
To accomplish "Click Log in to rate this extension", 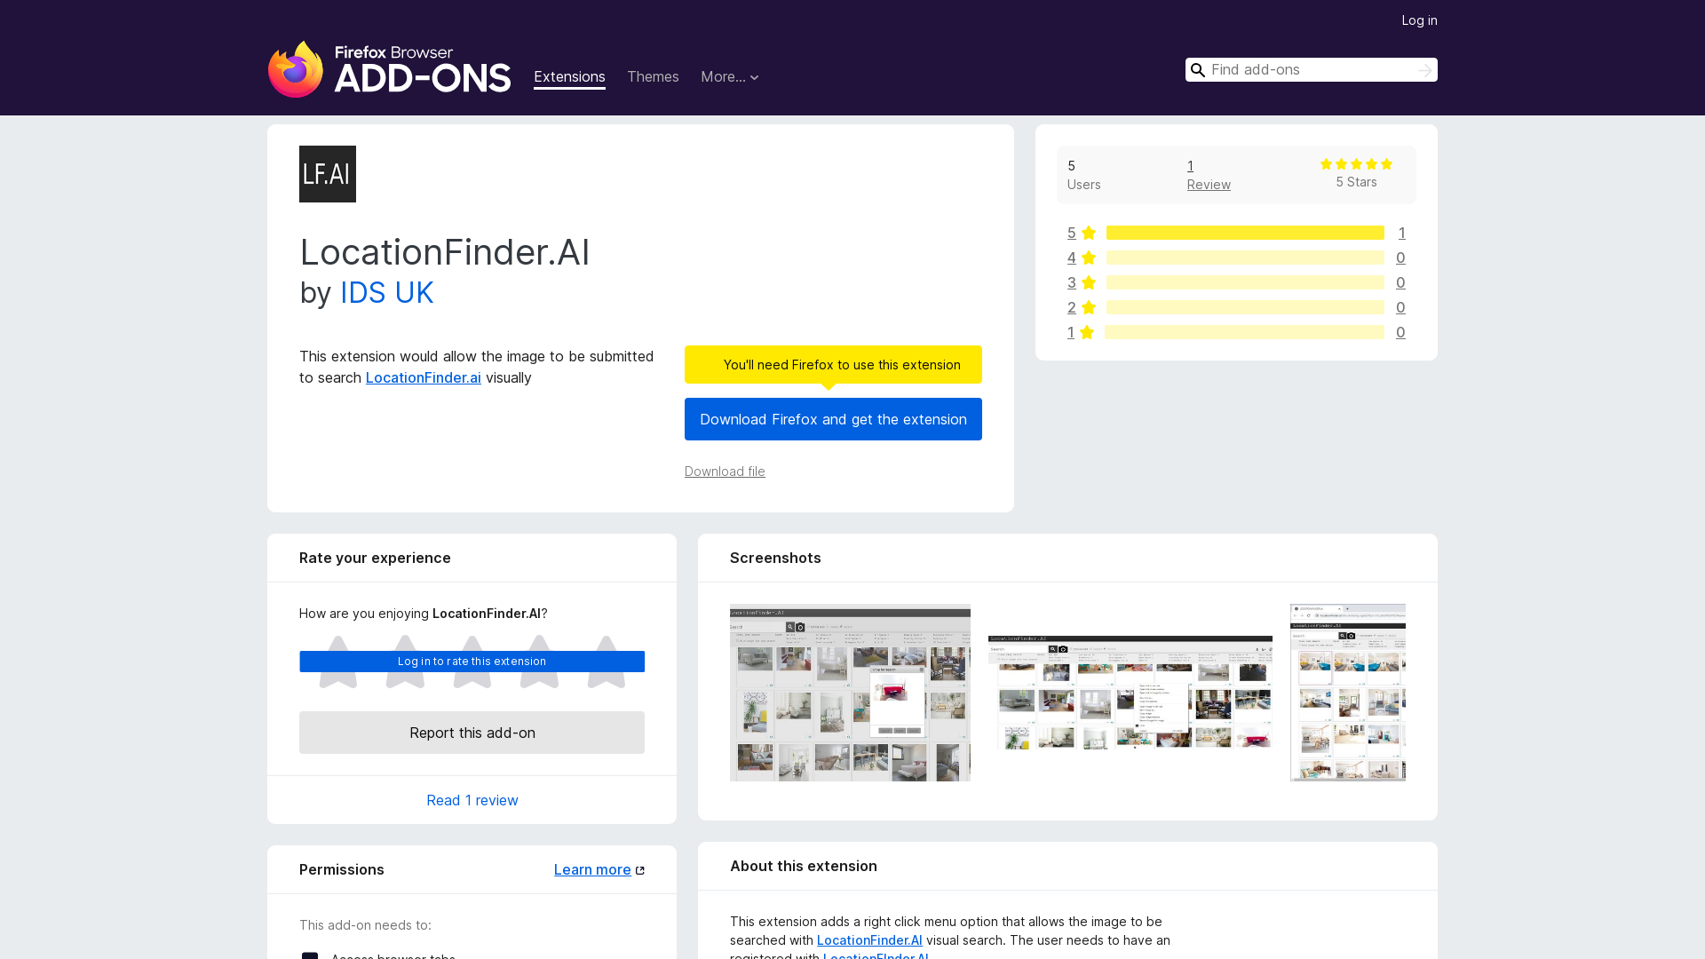I will tap(472, 662).
